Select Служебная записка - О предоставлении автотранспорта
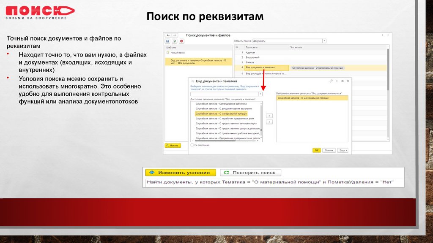 (x=226, y=124)
